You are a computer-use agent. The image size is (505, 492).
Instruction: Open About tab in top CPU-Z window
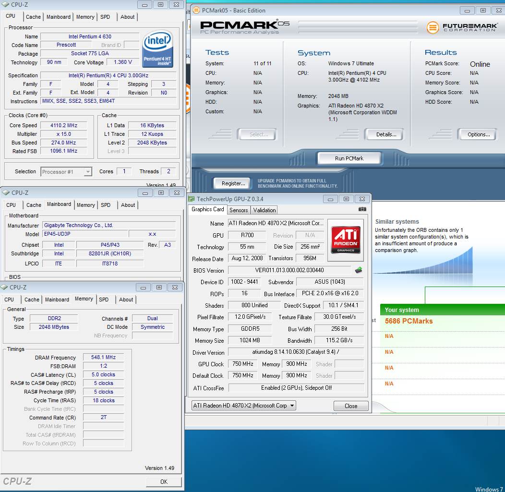128,17
